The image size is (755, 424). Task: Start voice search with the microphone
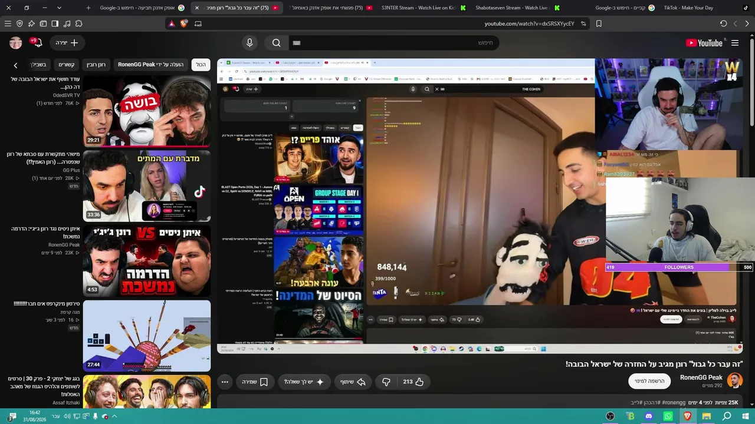pyautogui.click(x=250, y=42)
